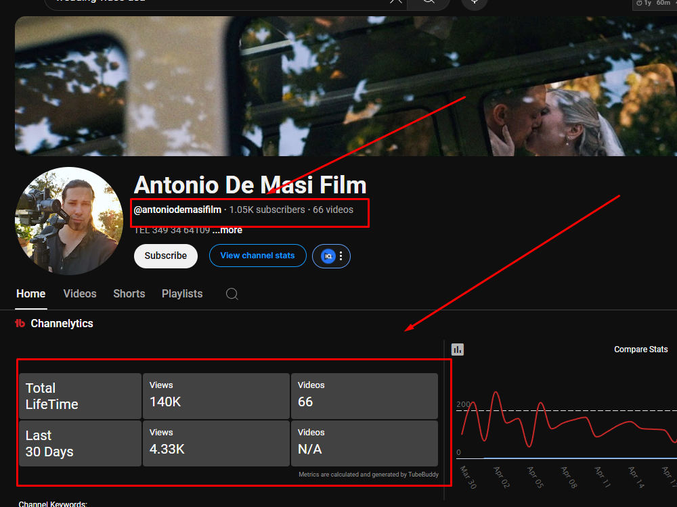677x507 pixels.
Task: Click the Antonio De Masi profile picture
Action: 69,221
